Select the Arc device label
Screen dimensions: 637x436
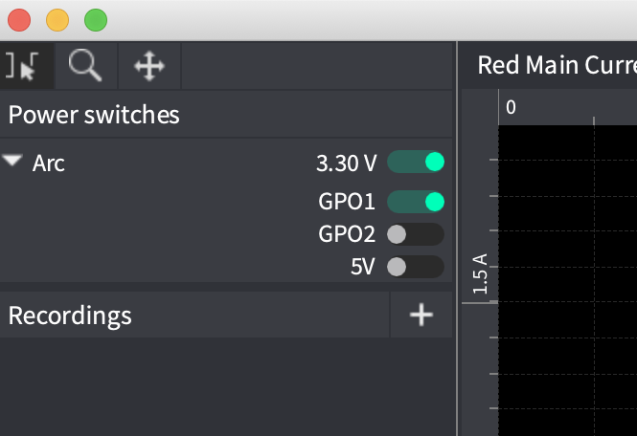pyautogui.click(x=49, y=163)
